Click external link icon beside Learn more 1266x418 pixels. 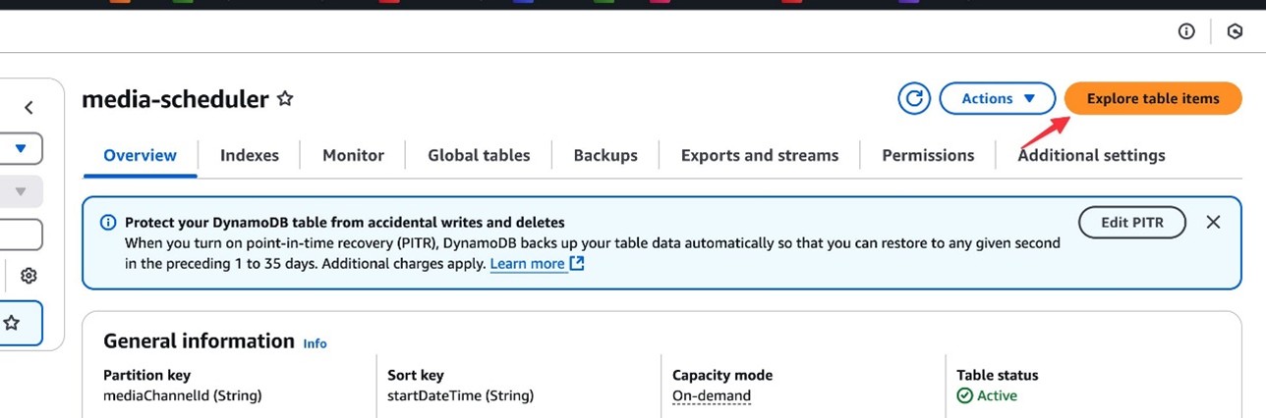pyautogui.click(x=578, y=264)
